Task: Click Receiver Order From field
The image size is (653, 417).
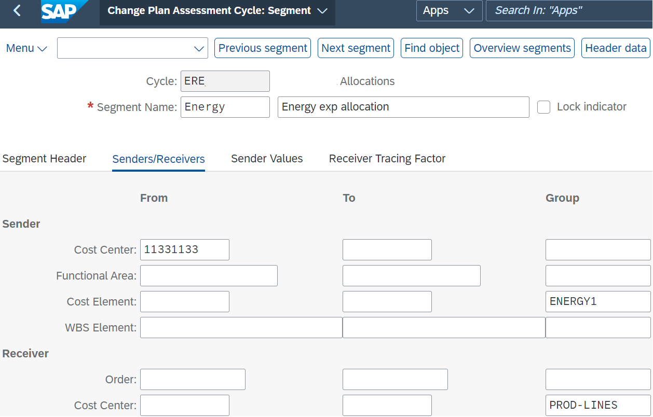Action: pos(193,379)
